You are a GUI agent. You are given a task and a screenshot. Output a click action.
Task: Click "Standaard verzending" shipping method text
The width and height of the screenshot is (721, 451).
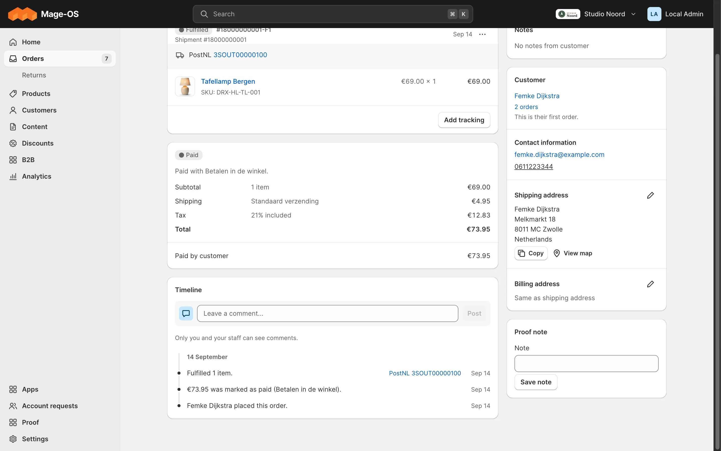tap(285, 201)
